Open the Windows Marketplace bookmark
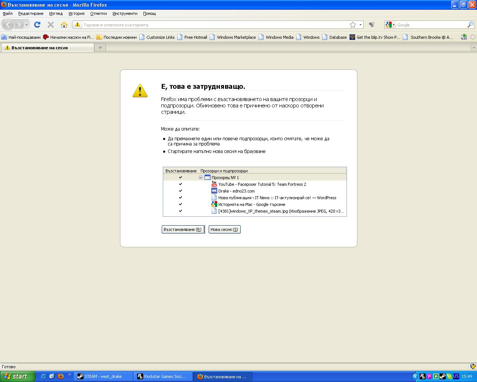The image size is (477, 382). tap(233, 37)
